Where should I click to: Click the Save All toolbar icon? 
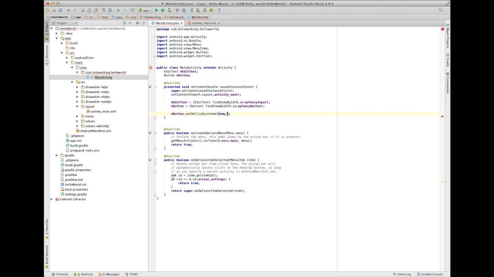point(54,10)
